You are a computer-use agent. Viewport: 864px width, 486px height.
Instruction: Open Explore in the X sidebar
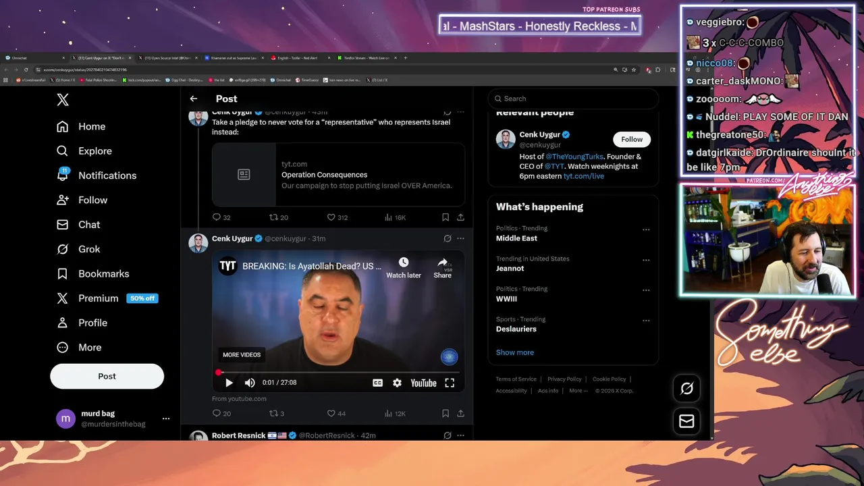(x=84, y=151)
